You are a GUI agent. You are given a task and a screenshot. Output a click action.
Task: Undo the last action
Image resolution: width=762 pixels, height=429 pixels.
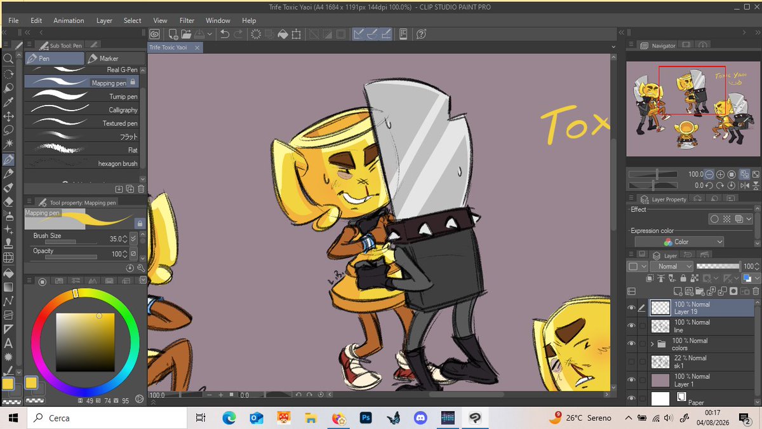225,34
